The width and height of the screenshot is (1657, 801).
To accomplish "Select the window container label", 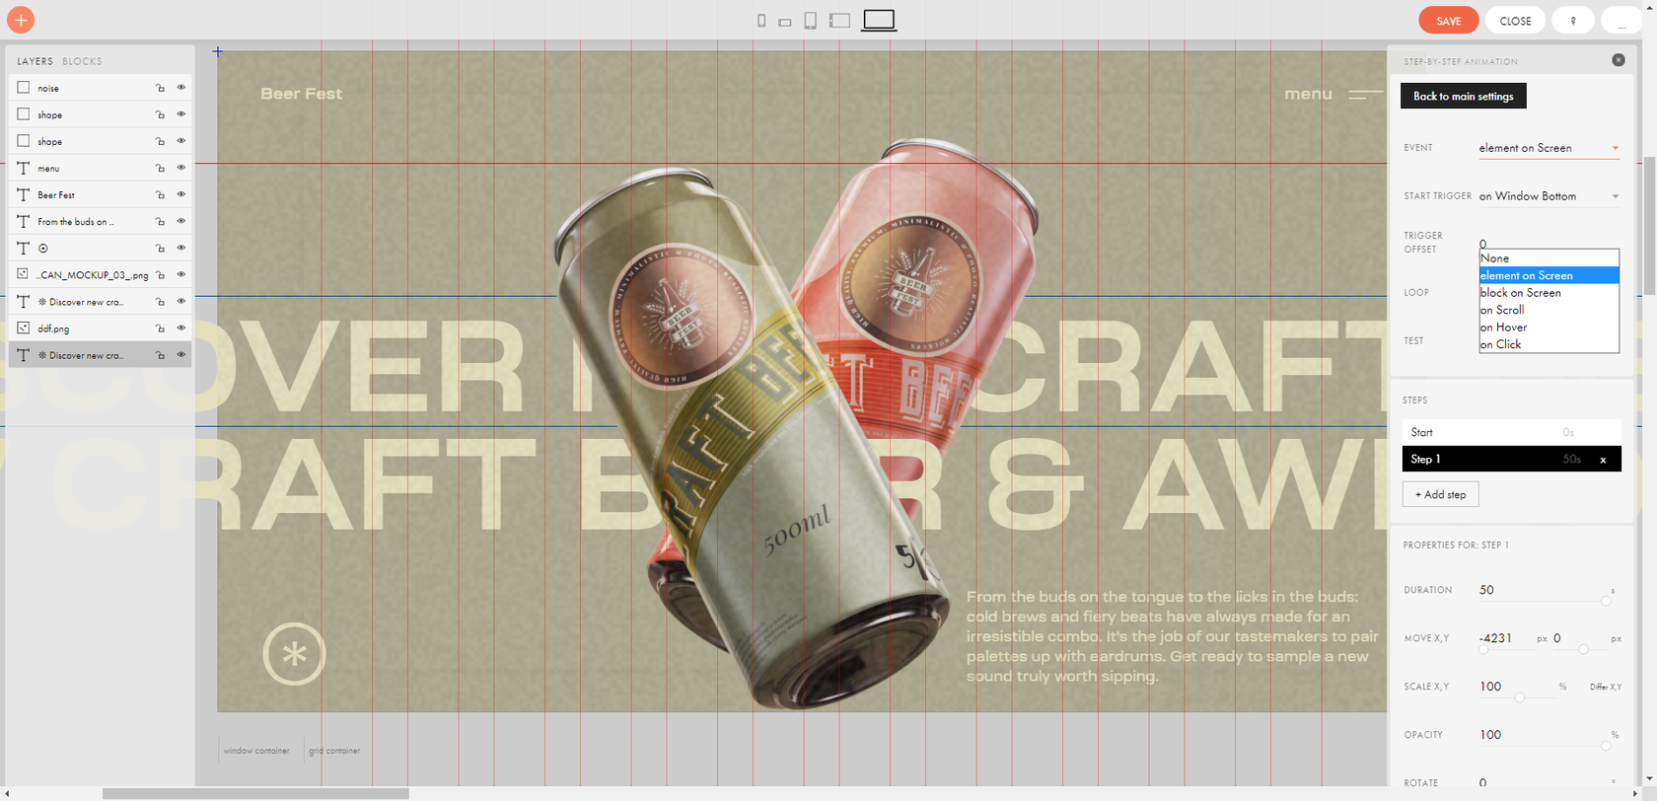I will (x=256, y=751).
